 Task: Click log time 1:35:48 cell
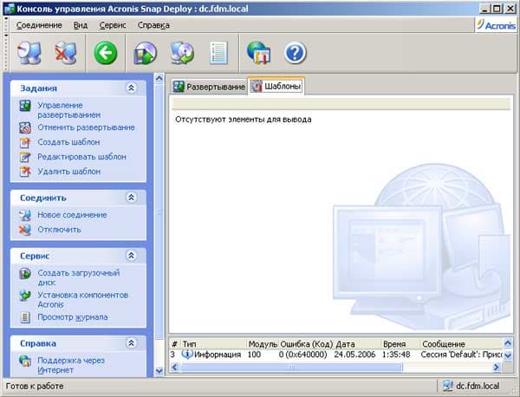[x=396, y=355]
